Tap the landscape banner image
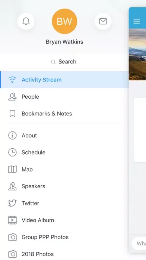Image resolution: width=146 pixels, height=260 pixels. pos(137,55)
